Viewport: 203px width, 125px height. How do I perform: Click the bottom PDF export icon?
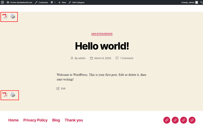[x=5, y=95]
